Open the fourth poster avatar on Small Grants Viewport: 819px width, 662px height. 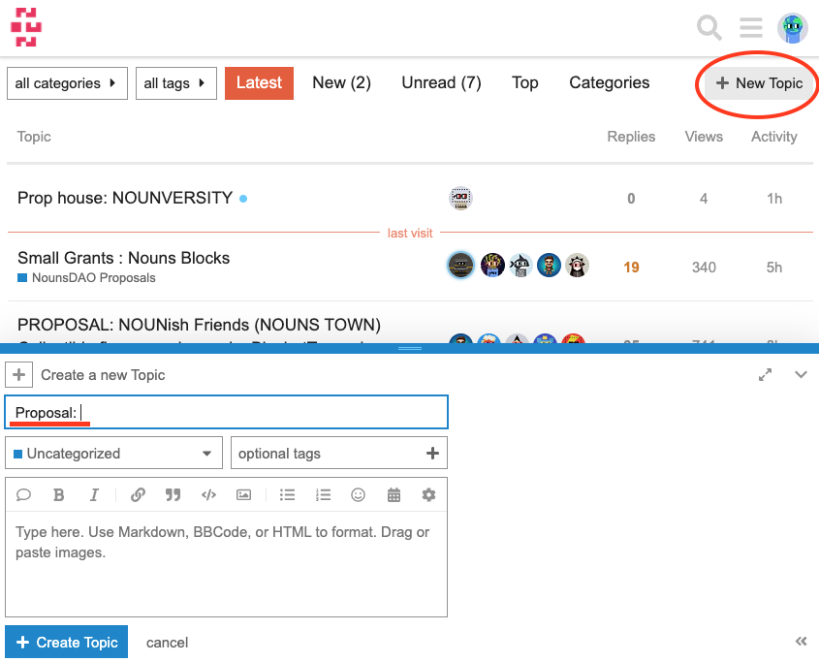click(x=549, y=265)
